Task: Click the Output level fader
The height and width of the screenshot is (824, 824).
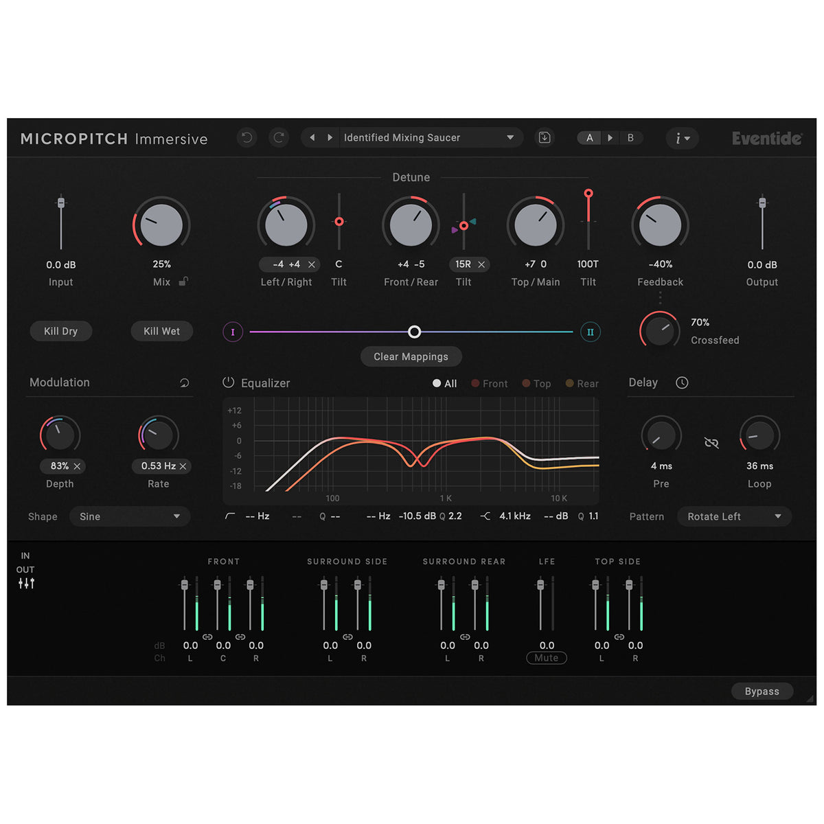Action: tap(762, 203)
